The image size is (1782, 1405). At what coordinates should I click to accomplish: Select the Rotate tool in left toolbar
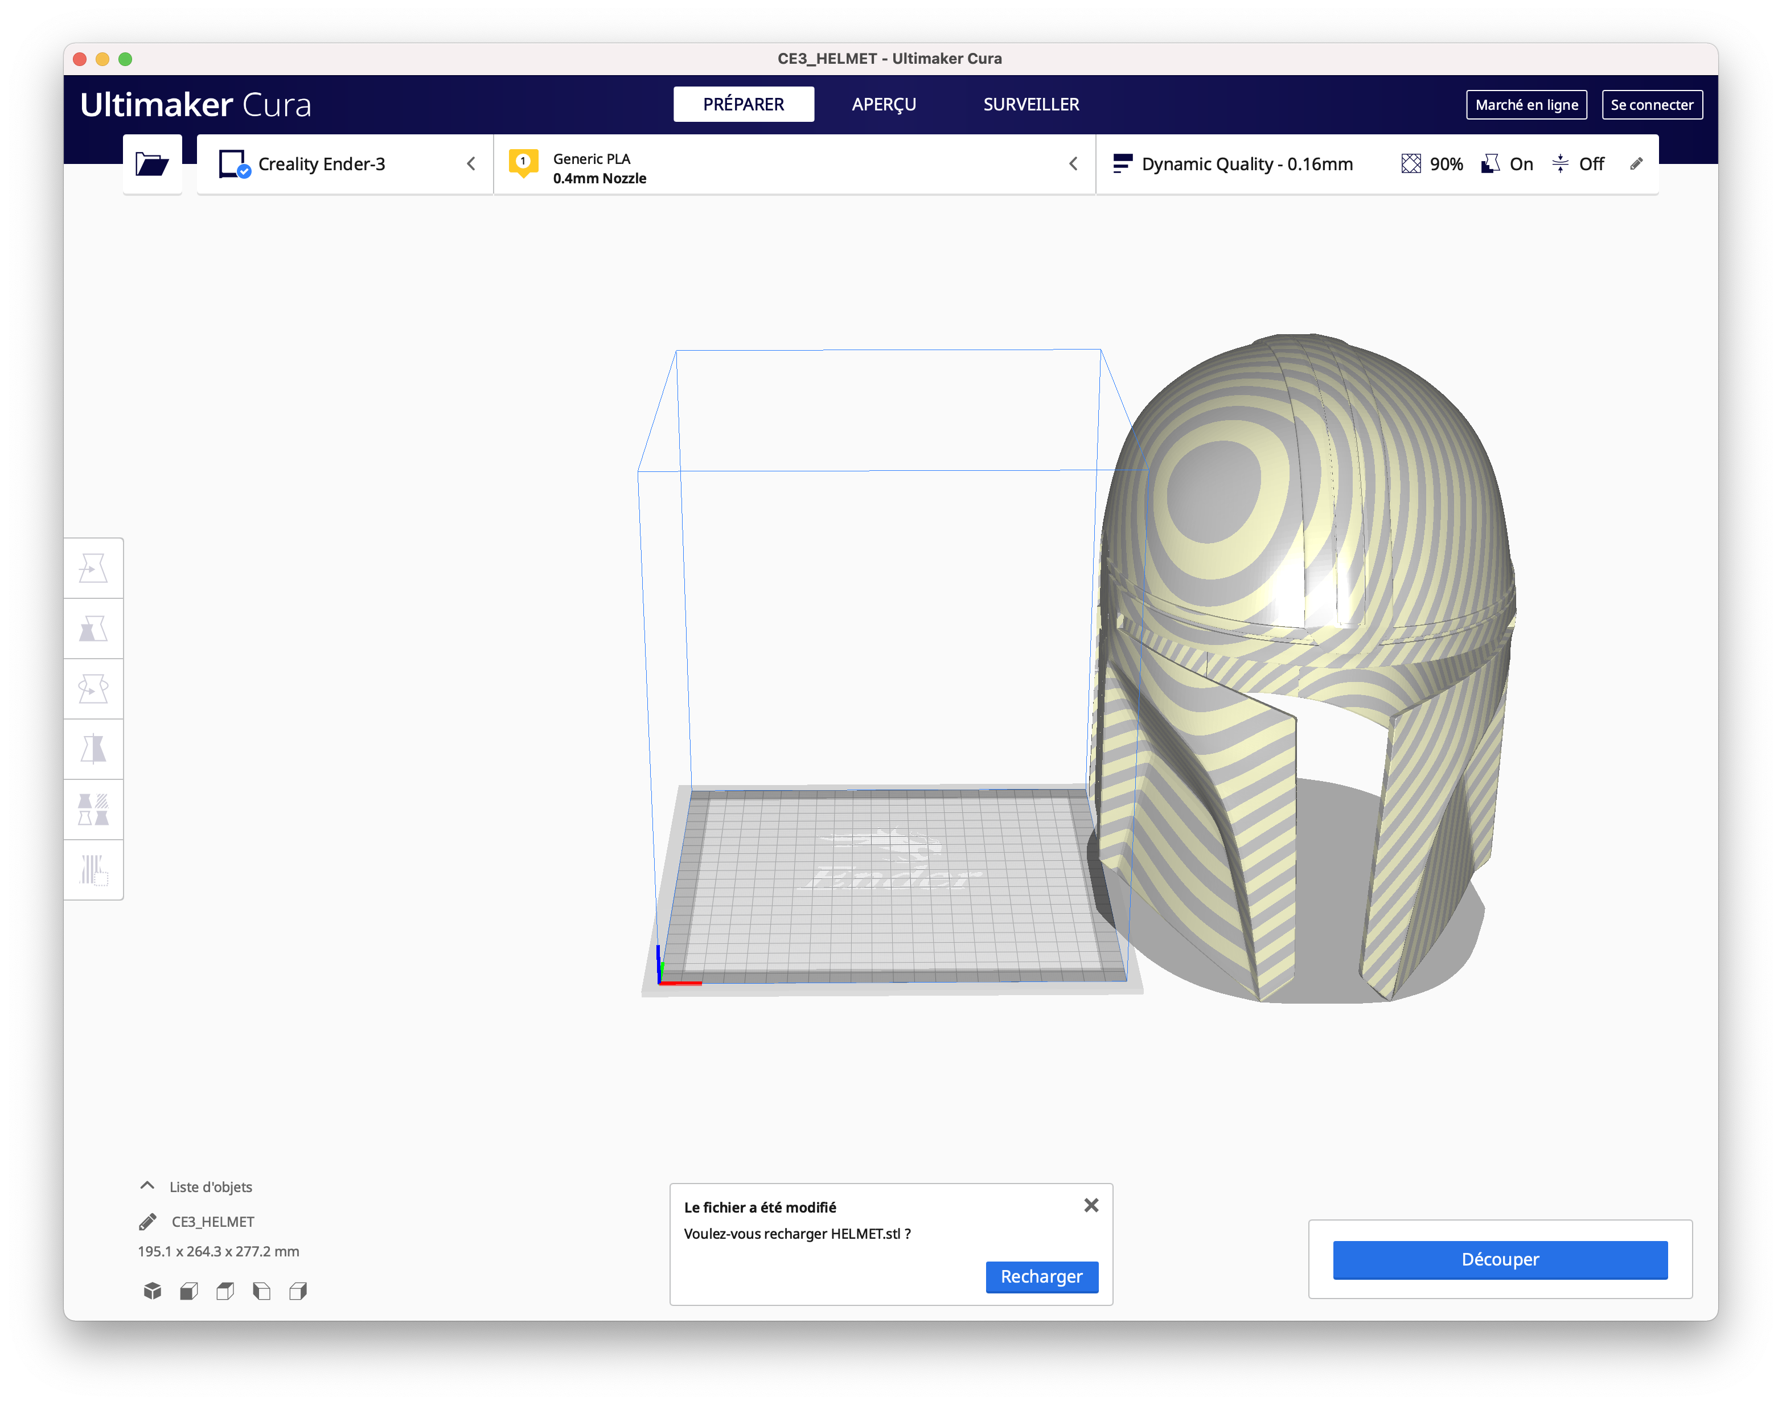coord(94,689)
